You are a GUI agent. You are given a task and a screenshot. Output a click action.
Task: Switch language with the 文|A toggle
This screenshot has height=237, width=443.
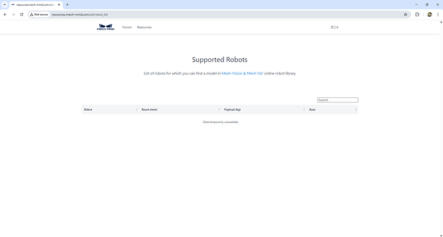(334, 28)
